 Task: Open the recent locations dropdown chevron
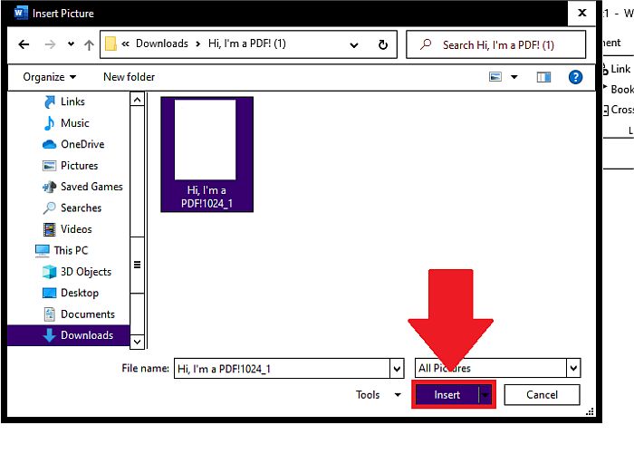point(72,44)
